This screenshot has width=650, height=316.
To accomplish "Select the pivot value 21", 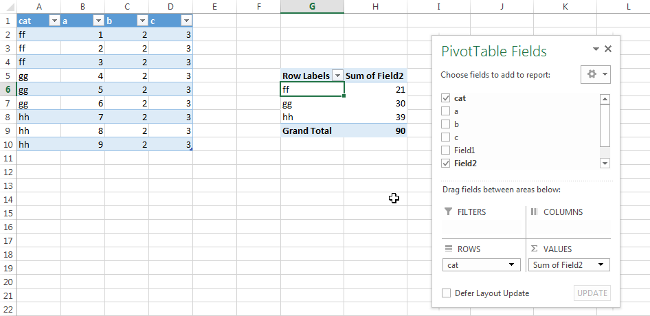I will pos(376,89).
